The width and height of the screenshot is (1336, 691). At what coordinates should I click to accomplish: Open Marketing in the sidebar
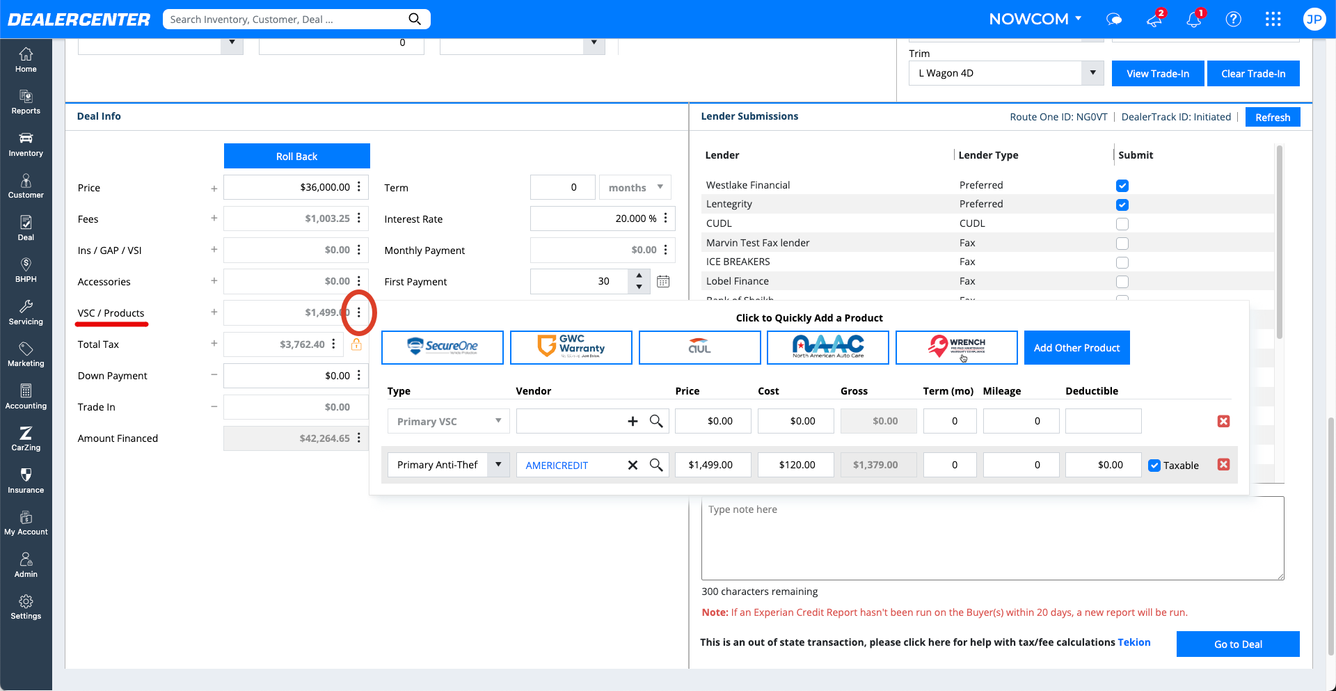point(26,355)
